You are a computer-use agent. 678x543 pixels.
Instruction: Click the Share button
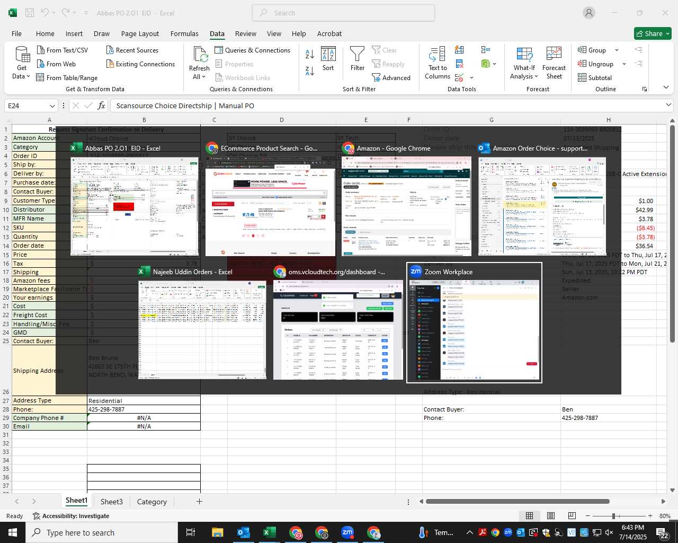tap(653, 33)
